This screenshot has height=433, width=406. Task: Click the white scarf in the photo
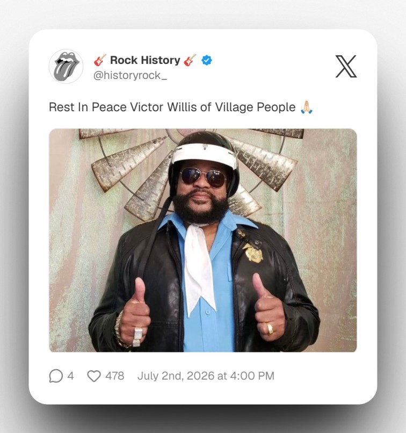click(199, 269)
